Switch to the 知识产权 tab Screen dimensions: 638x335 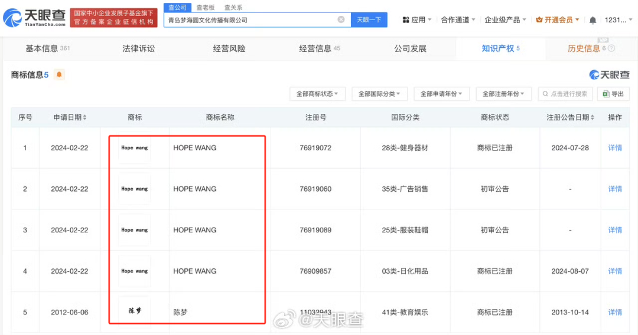(500, 48)
